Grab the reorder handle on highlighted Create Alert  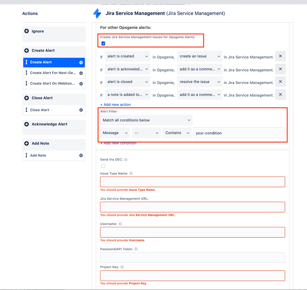coord(26,62)
